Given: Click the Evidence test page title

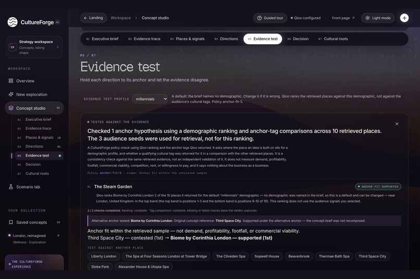Looking at the screenshot, I should 120,67.
